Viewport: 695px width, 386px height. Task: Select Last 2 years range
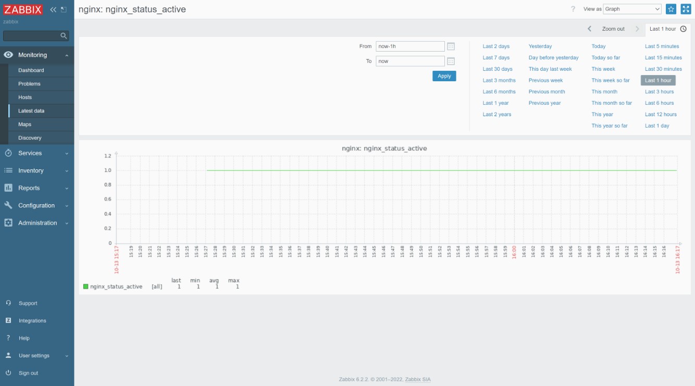tap(497, 115)
